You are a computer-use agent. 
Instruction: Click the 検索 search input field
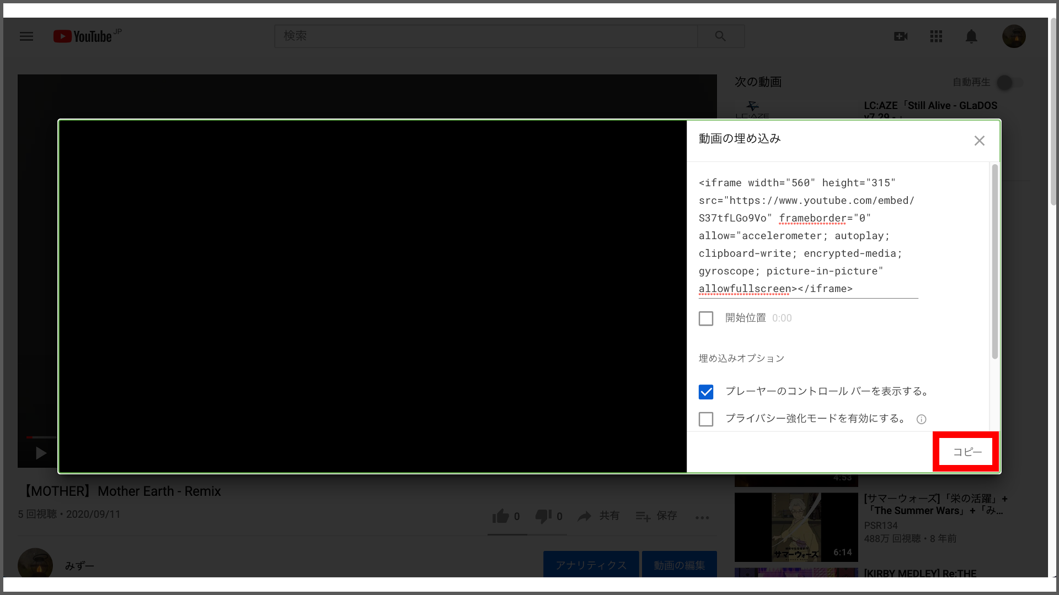(486, 36)
